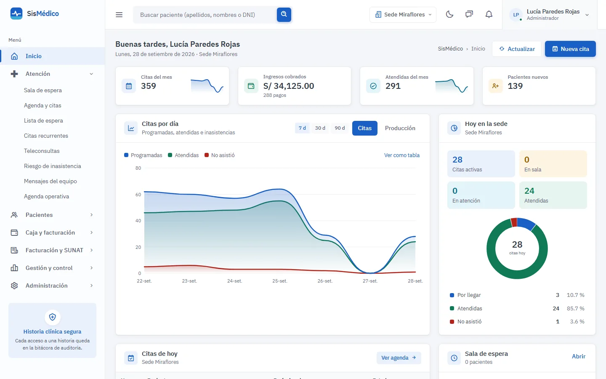Expand the Administración section
The image size is (606, 379).
[53, 286]
